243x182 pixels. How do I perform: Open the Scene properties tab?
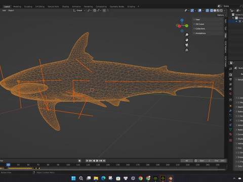point(230,89)
